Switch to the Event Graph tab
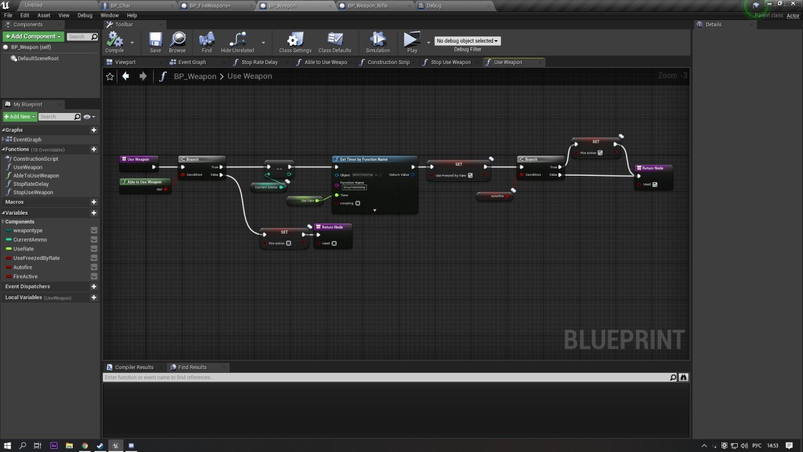This screenshot has width=803, height=452. 192,62
